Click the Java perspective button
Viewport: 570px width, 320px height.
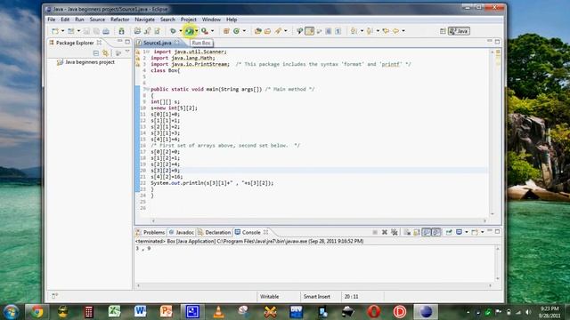[x=459, y=31]
